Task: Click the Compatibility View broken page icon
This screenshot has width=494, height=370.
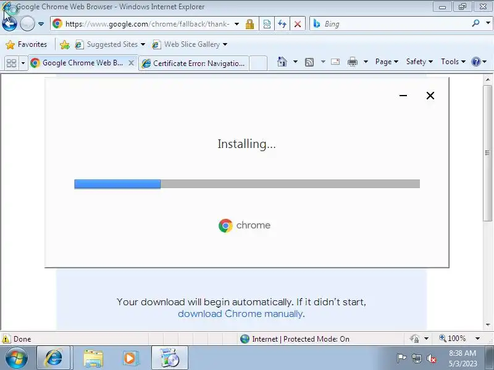Action: coord(267,24)
